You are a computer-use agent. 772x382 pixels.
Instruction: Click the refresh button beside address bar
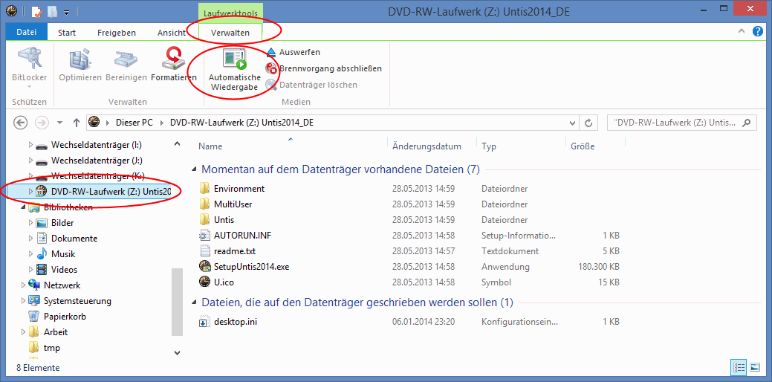[x=589, y=123]
